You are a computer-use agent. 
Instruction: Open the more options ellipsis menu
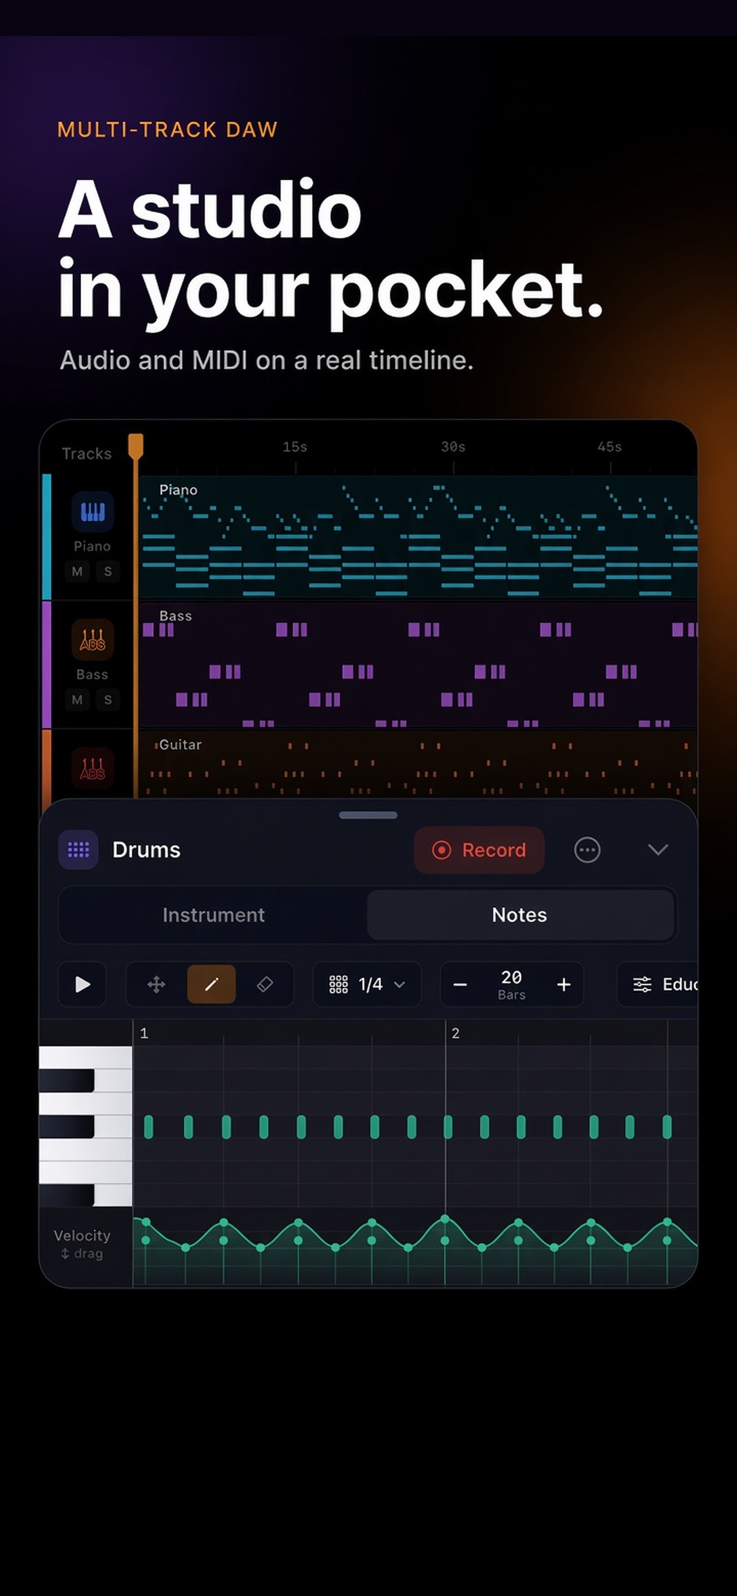point(587,850)
